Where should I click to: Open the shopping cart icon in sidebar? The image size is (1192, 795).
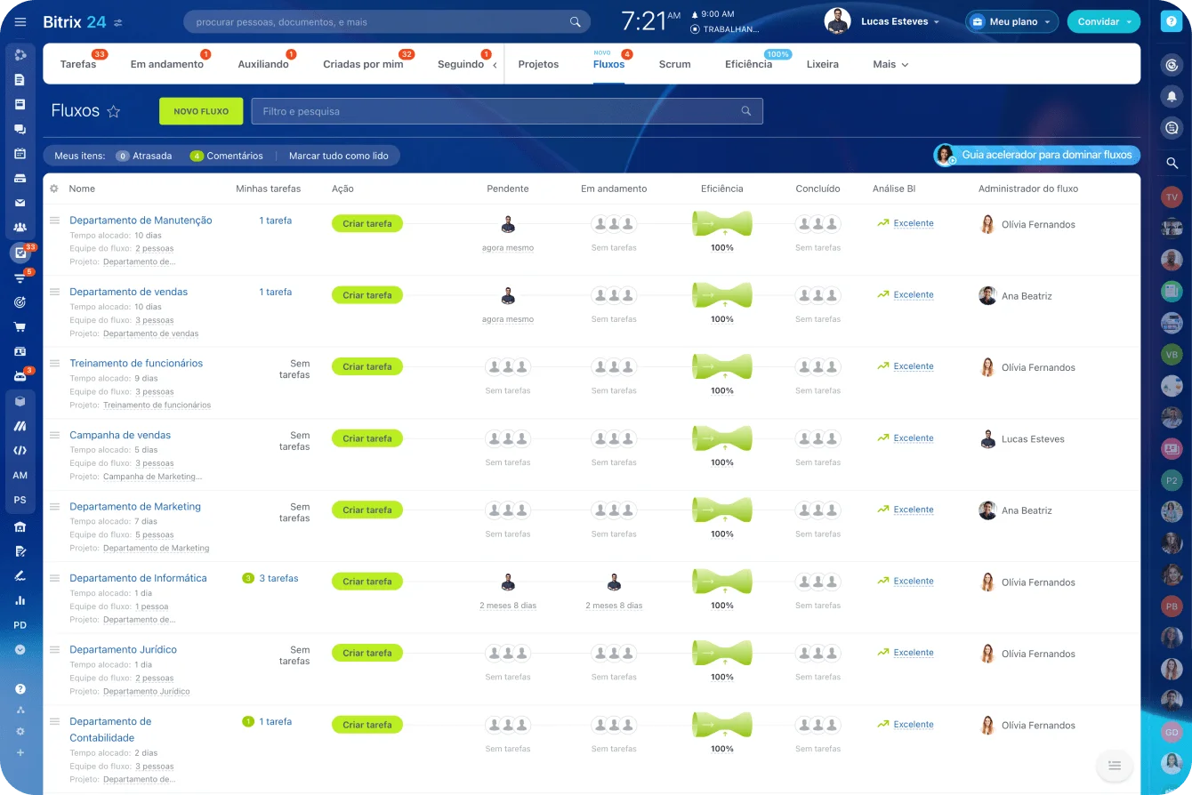click(x=20, y=326)
